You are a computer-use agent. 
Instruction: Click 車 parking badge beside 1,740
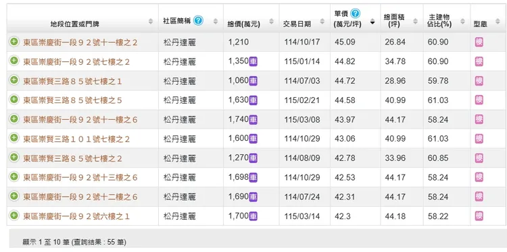pos(254,119)
